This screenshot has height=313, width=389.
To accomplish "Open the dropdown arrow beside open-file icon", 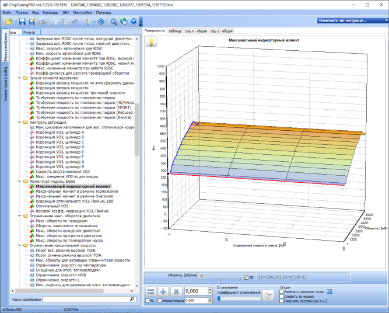I will (x=16, y=22).
